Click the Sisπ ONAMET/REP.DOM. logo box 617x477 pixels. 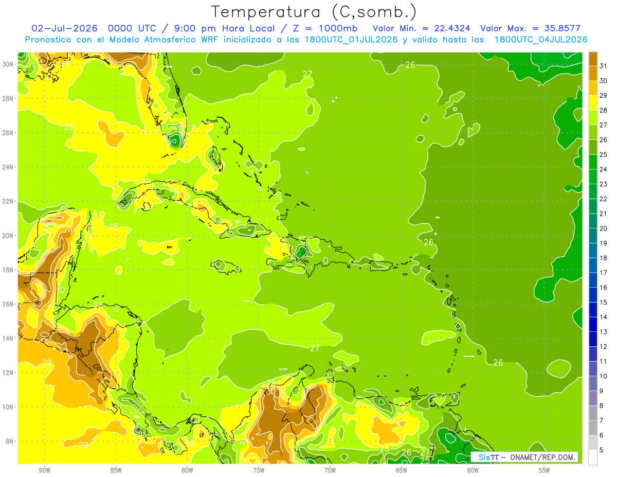tap(524, 457)
